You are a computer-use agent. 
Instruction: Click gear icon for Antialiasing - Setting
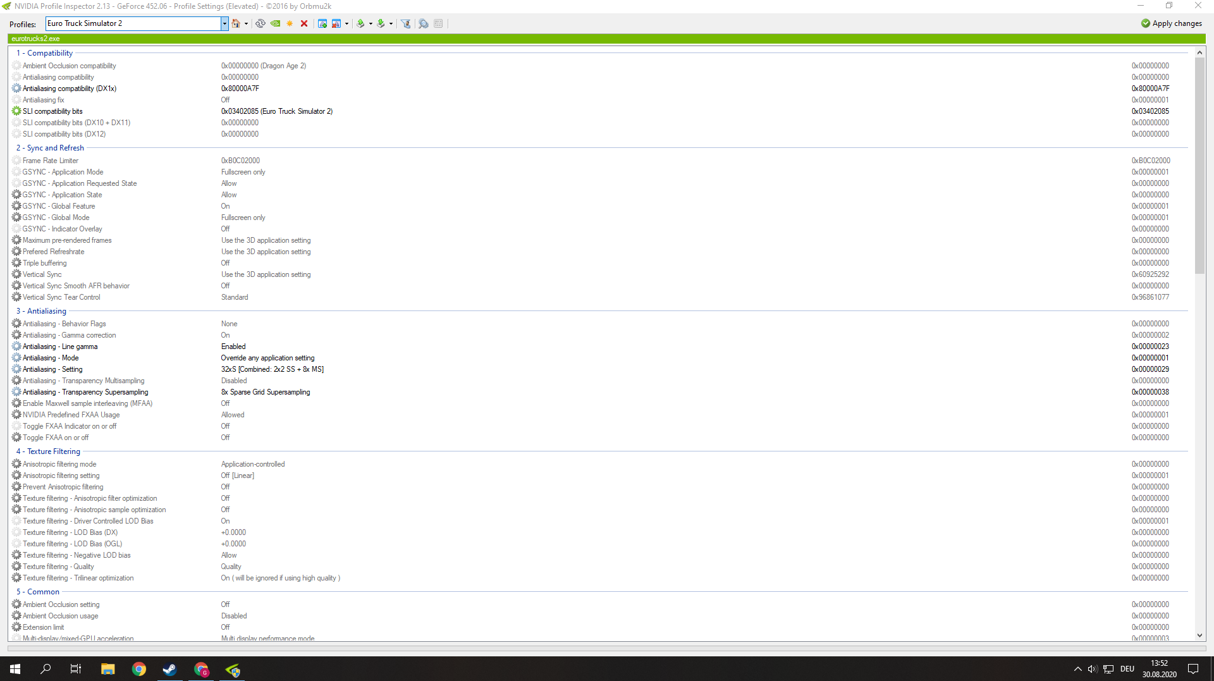point(16,369)
